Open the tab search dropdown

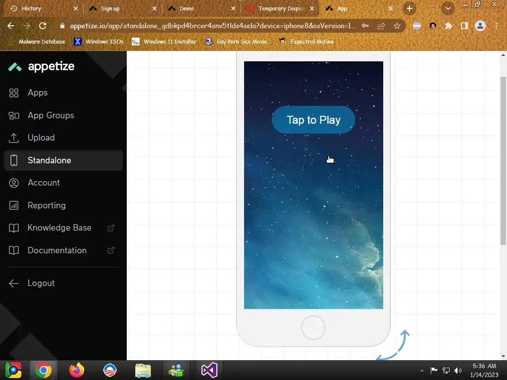pyautogui.click(x=448, y=9)
